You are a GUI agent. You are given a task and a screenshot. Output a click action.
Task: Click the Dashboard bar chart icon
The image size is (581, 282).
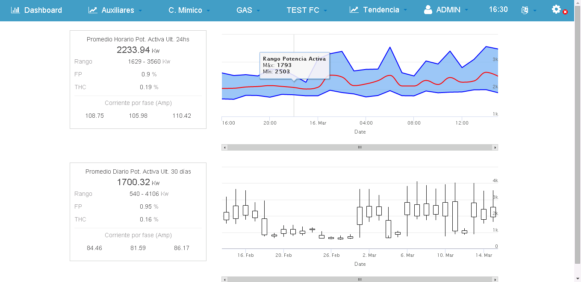(15, 10)
